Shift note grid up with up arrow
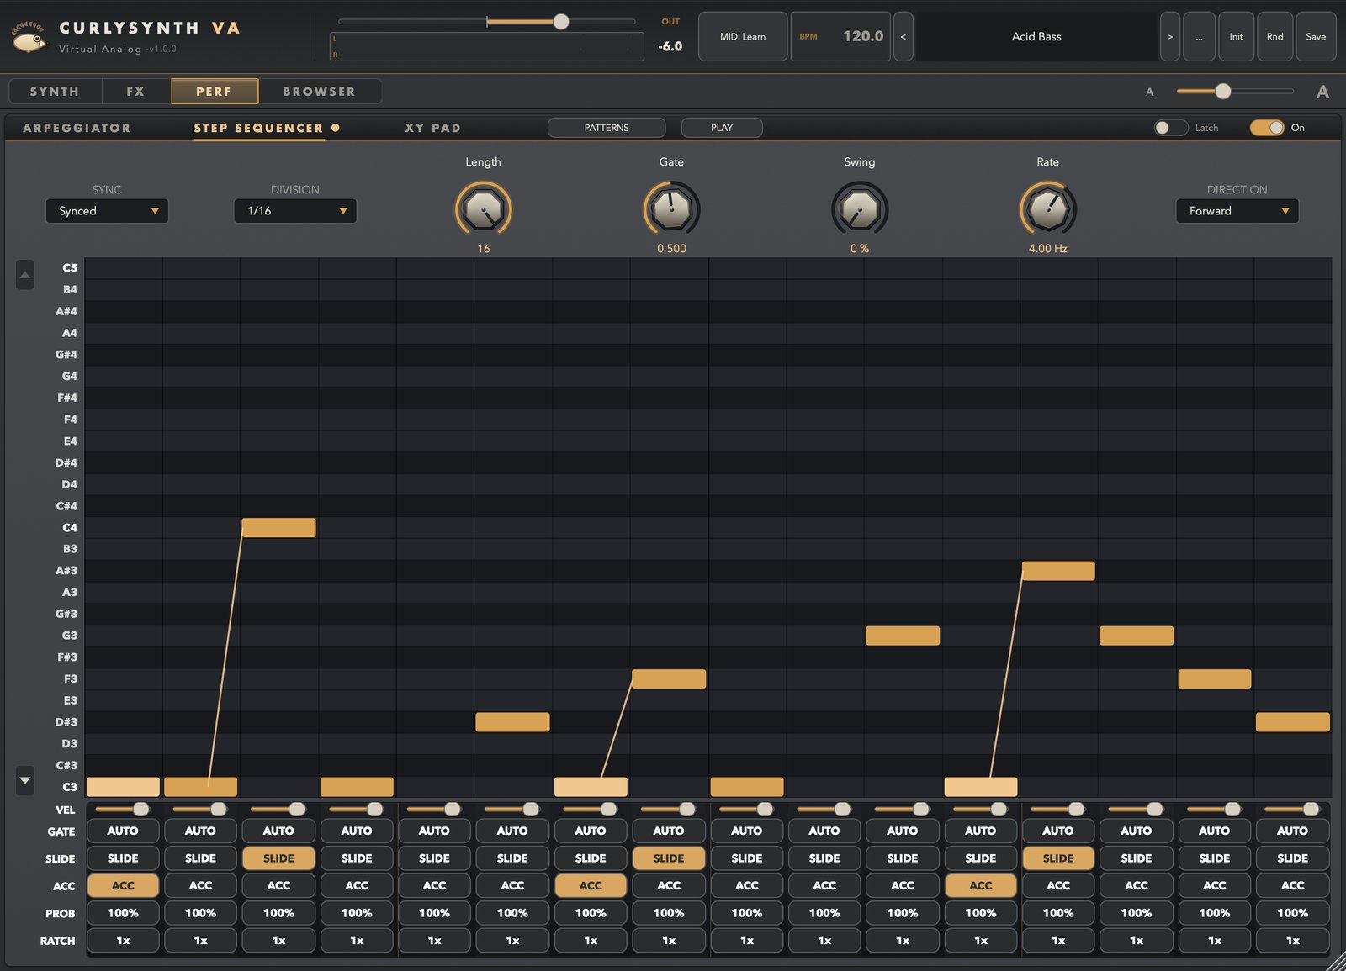Viewport: 1346px width, 971px height. click(x=25, y=275)
